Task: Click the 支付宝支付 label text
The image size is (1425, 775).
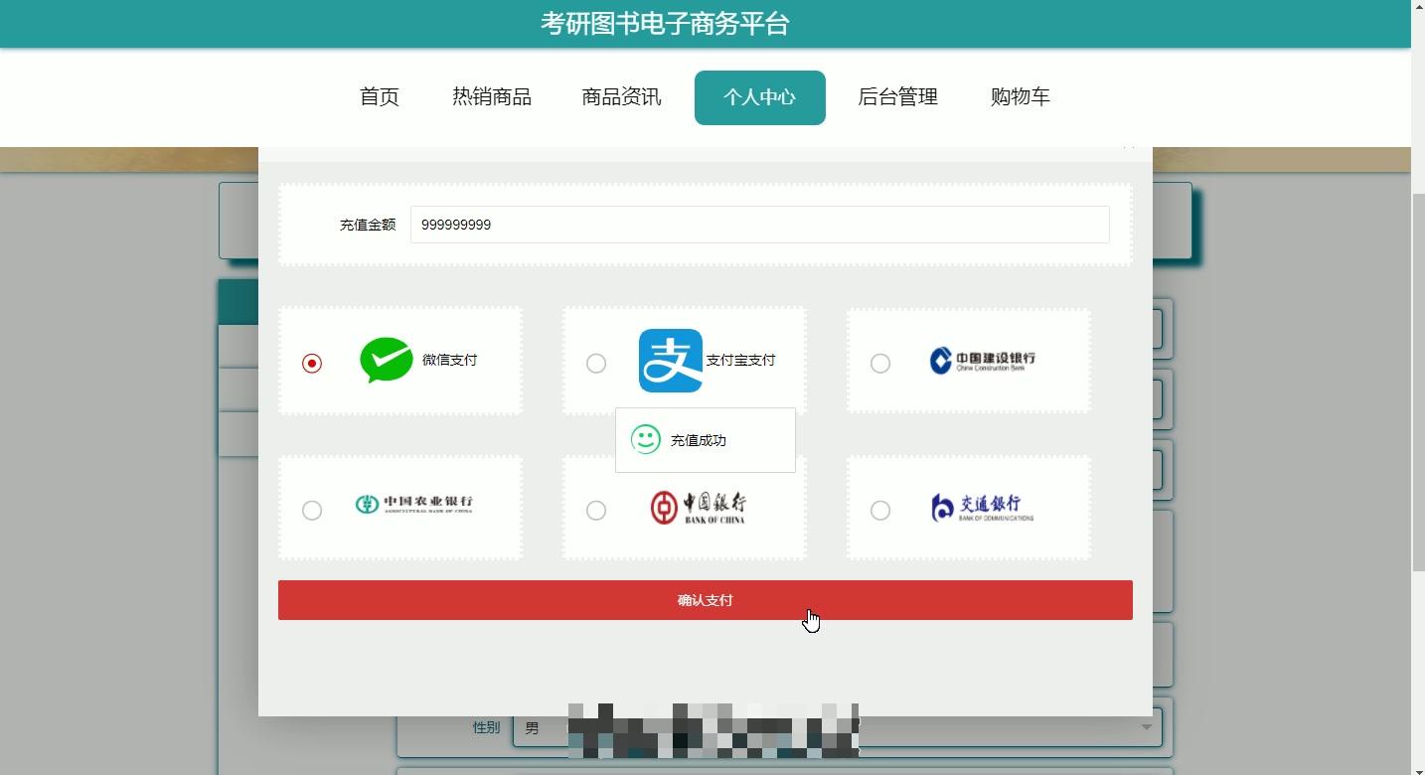Action: click(x=740, y=360)
